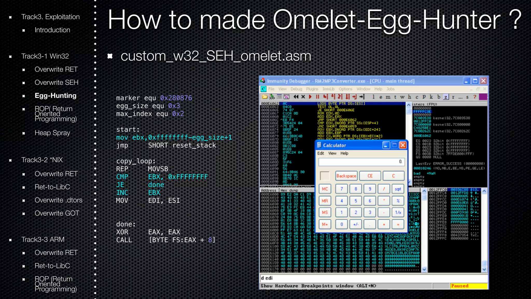This screenshot has height=299, width=531.
Task: Open Call stack with the 'k' icon
Action: point(431,97)
